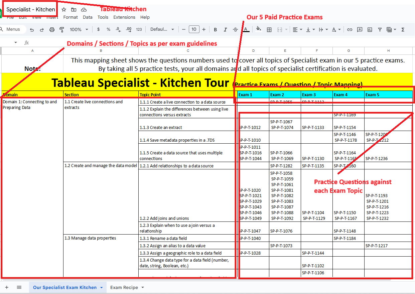Open the fill color picker

(x=258, y=29)
